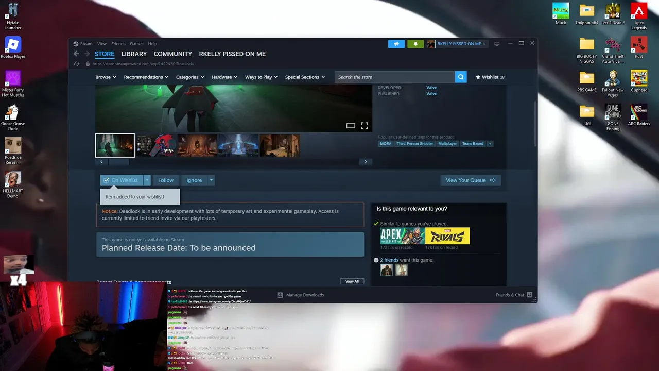
Task: Open the Special Sections dropdown
Action: pyautogui.click(x=305, y=77)
